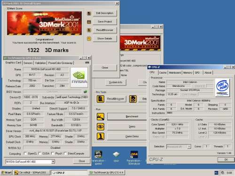The image size is (235, 176).
Task: Click the Game Demo icon
Action: click(101, 137)
